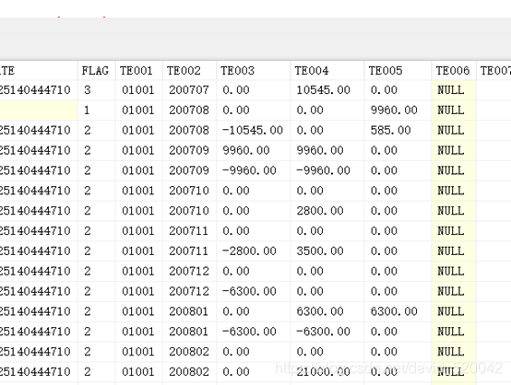The width and height of the screenshot is (511, 385).
Task: Click the TE002 column header
Action: [189, 71]
